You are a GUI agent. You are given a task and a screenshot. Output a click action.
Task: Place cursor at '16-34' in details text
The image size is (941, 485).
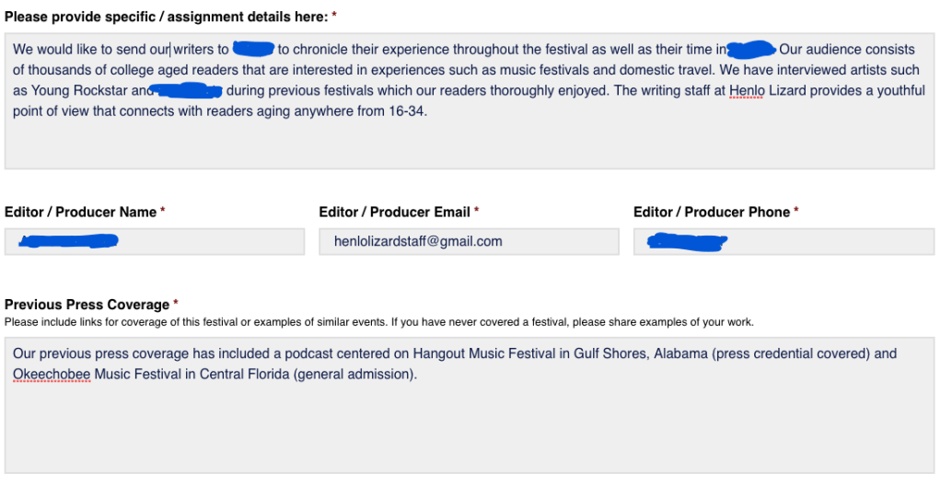409,112
